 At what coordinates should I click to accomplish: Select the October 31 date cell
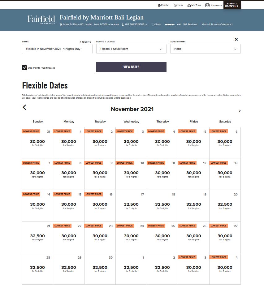click(x=37, y=143)
